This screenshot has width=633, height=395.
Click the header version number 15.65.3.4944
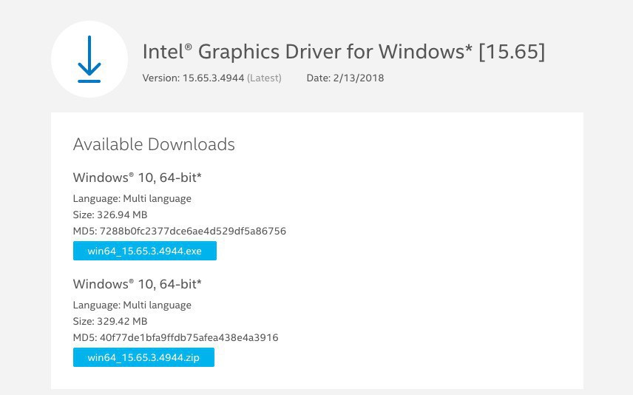213,78
